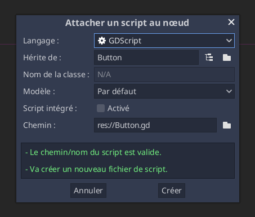Click Annuler to cancel
The width and height of the screenshot is (255, 217).
88,191
